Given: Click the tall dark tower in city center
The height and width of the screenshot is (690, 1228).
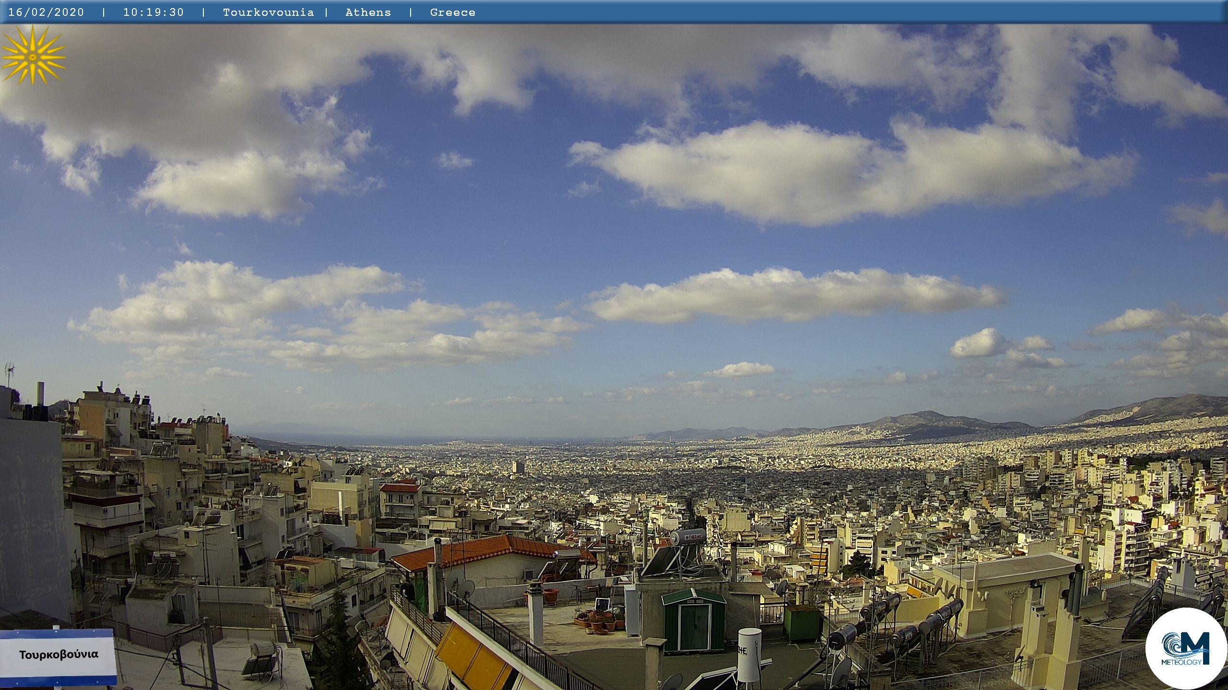Looking at the screenshot, I should [518, 467].
